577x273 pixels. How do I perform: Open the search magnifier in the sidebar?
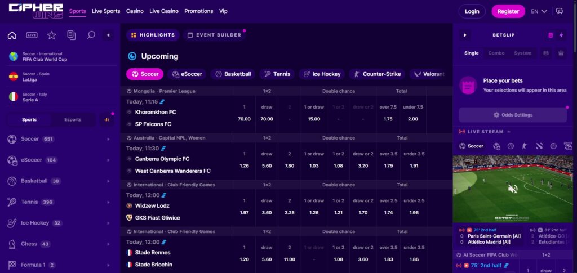point(91,35)
